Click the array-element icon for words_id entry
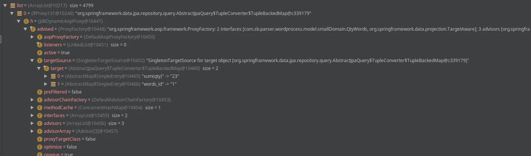 (x=53, y=84)
